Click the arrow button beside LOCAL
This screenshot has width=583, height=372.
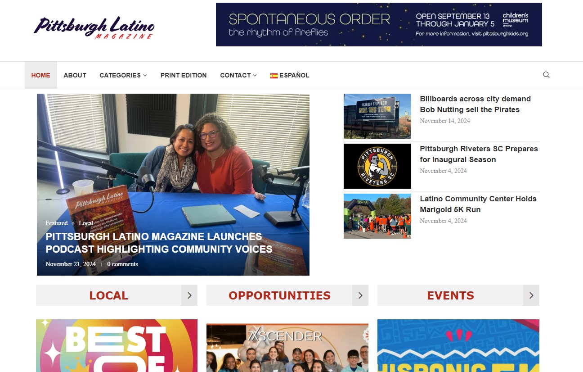pyautogui.click(x=189, y=295)
